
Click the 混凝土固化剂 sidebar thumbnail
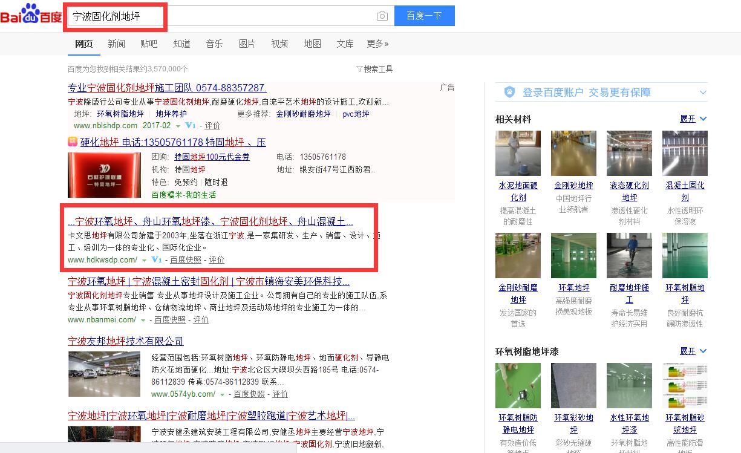685,153
